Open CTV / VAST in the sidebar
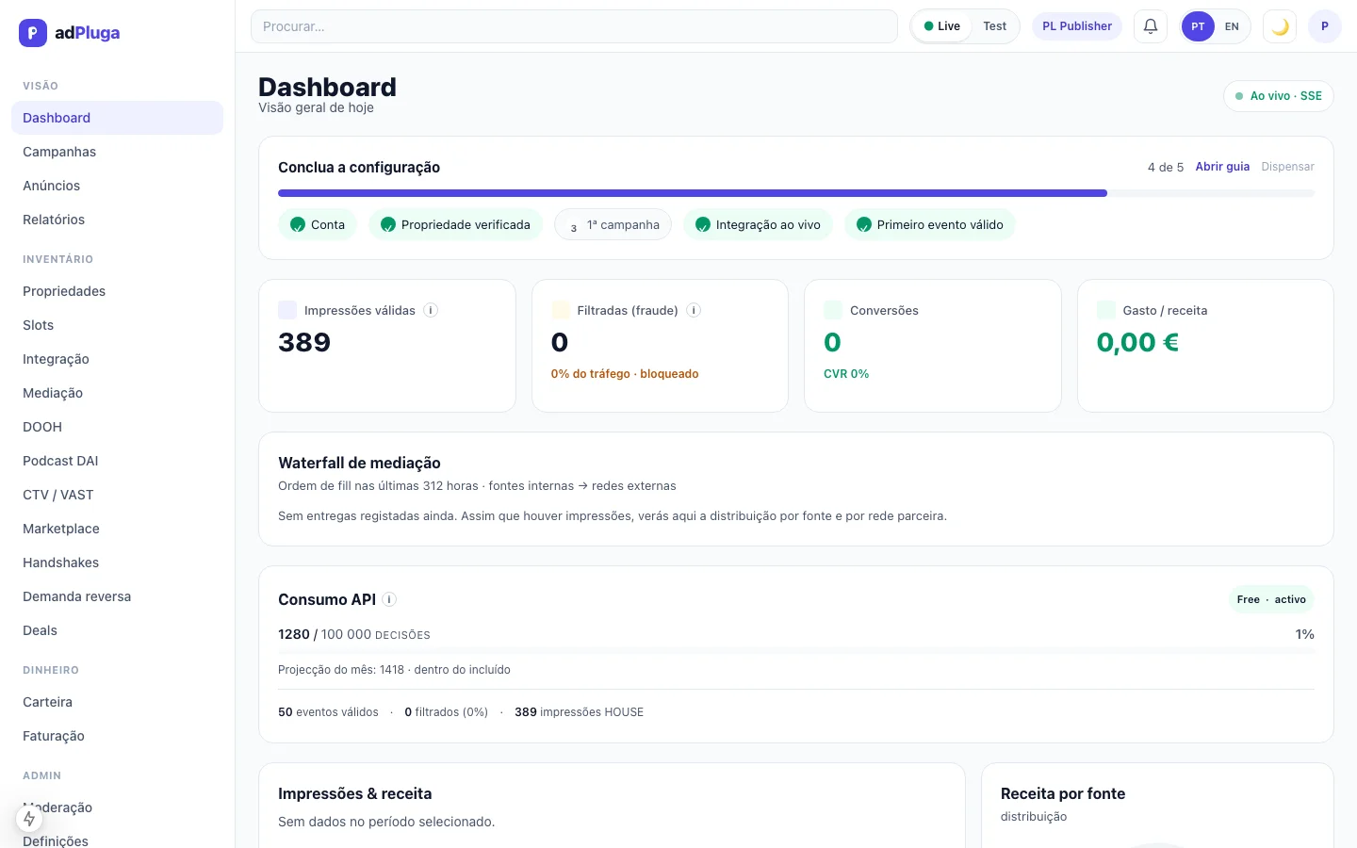Image resolution: width=1357 pixels, height=848 pixels. (x=117, y=495)
